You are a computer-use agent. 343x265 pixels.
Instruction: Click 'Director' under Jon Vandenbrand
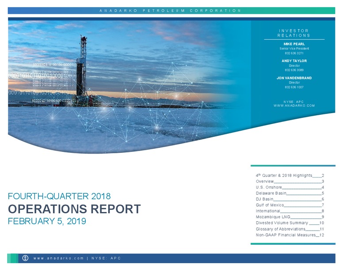click(294, 83)
